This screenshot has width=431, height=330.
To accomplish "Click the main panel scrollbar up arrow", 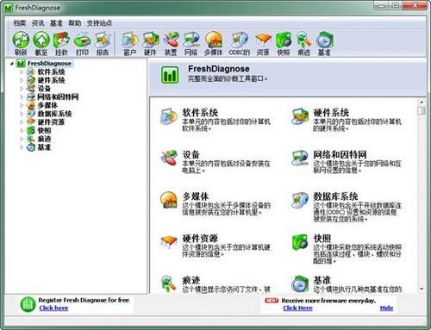I will tap(422, 102).
